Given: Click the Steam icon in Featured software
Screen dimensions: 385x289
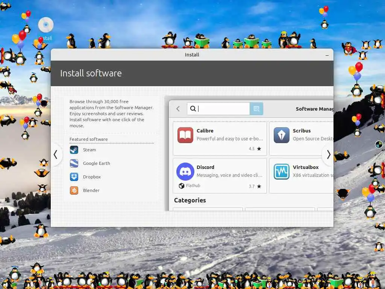Looking at the screenshot, I should [74, 150].
